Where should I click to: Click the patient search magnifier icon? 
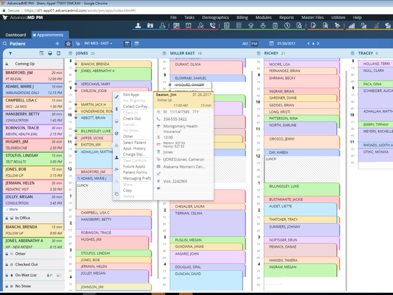point(5,44)
